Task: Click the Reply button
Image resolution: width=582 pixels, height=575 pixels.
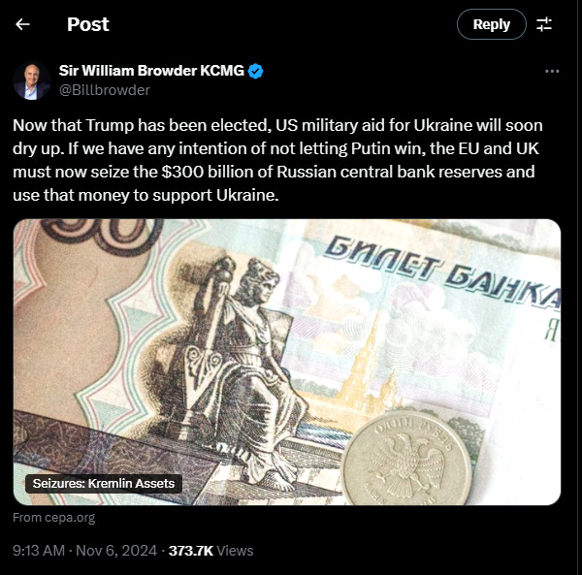Action: click(492, 24)
